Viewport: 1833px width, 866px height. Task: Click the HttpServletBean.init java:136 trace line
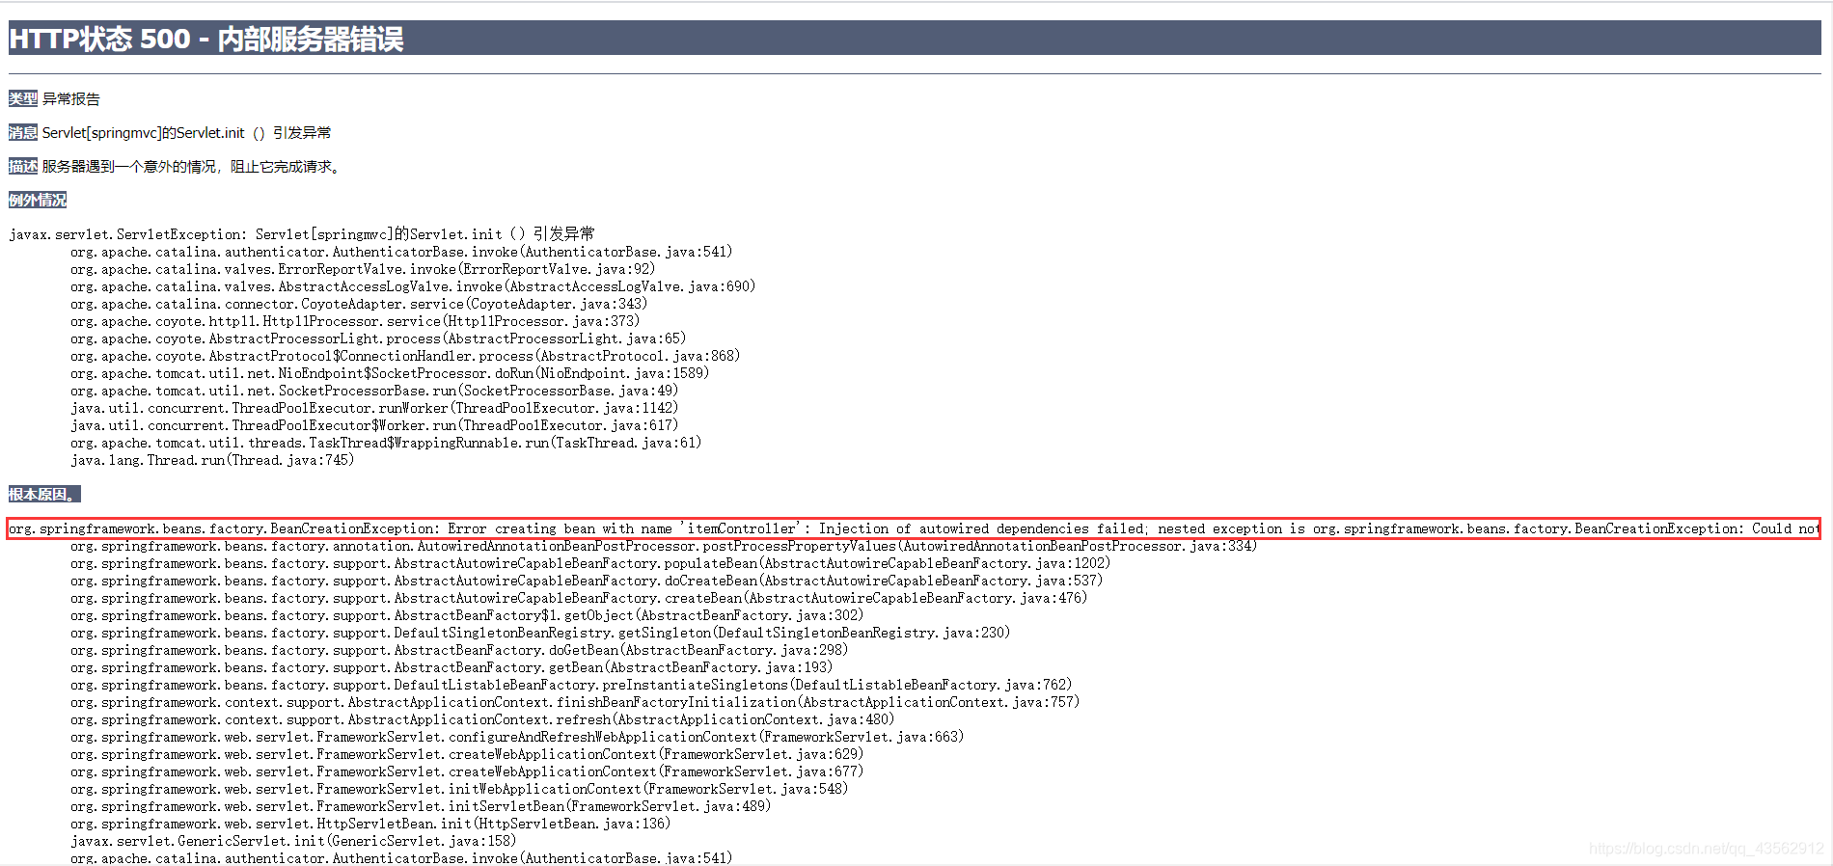click(x=370, y=824)
